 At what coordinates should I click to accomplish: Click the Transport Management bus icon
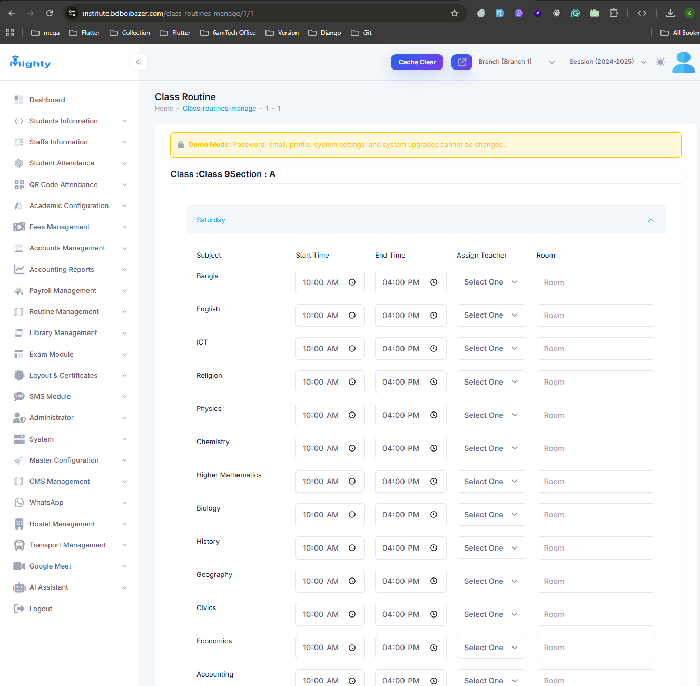(19, 545)
